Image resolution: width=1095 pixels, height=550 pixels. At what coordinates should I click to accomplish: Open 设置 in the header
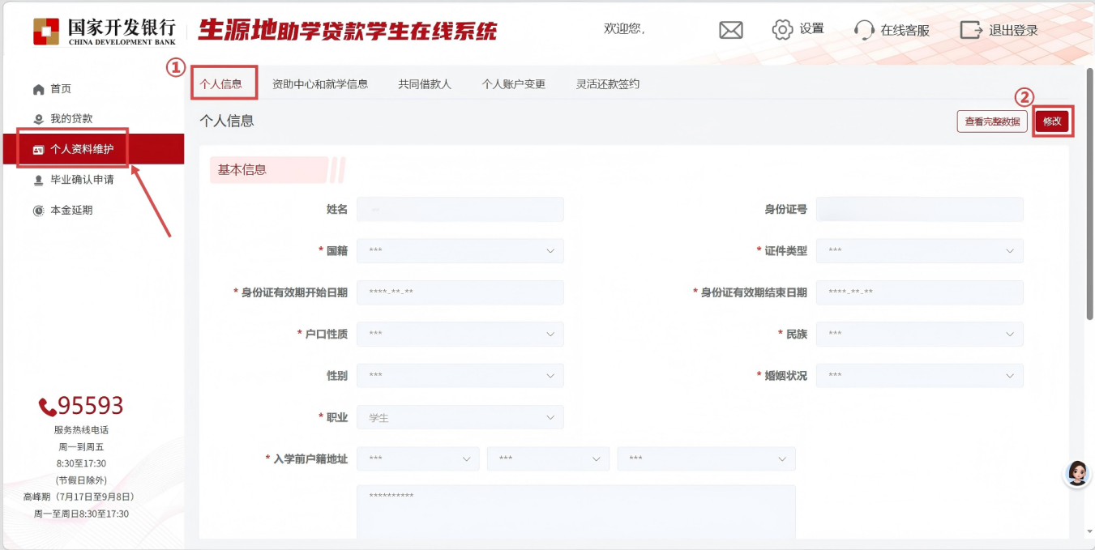pyautogui.click(x=811, y=29)
